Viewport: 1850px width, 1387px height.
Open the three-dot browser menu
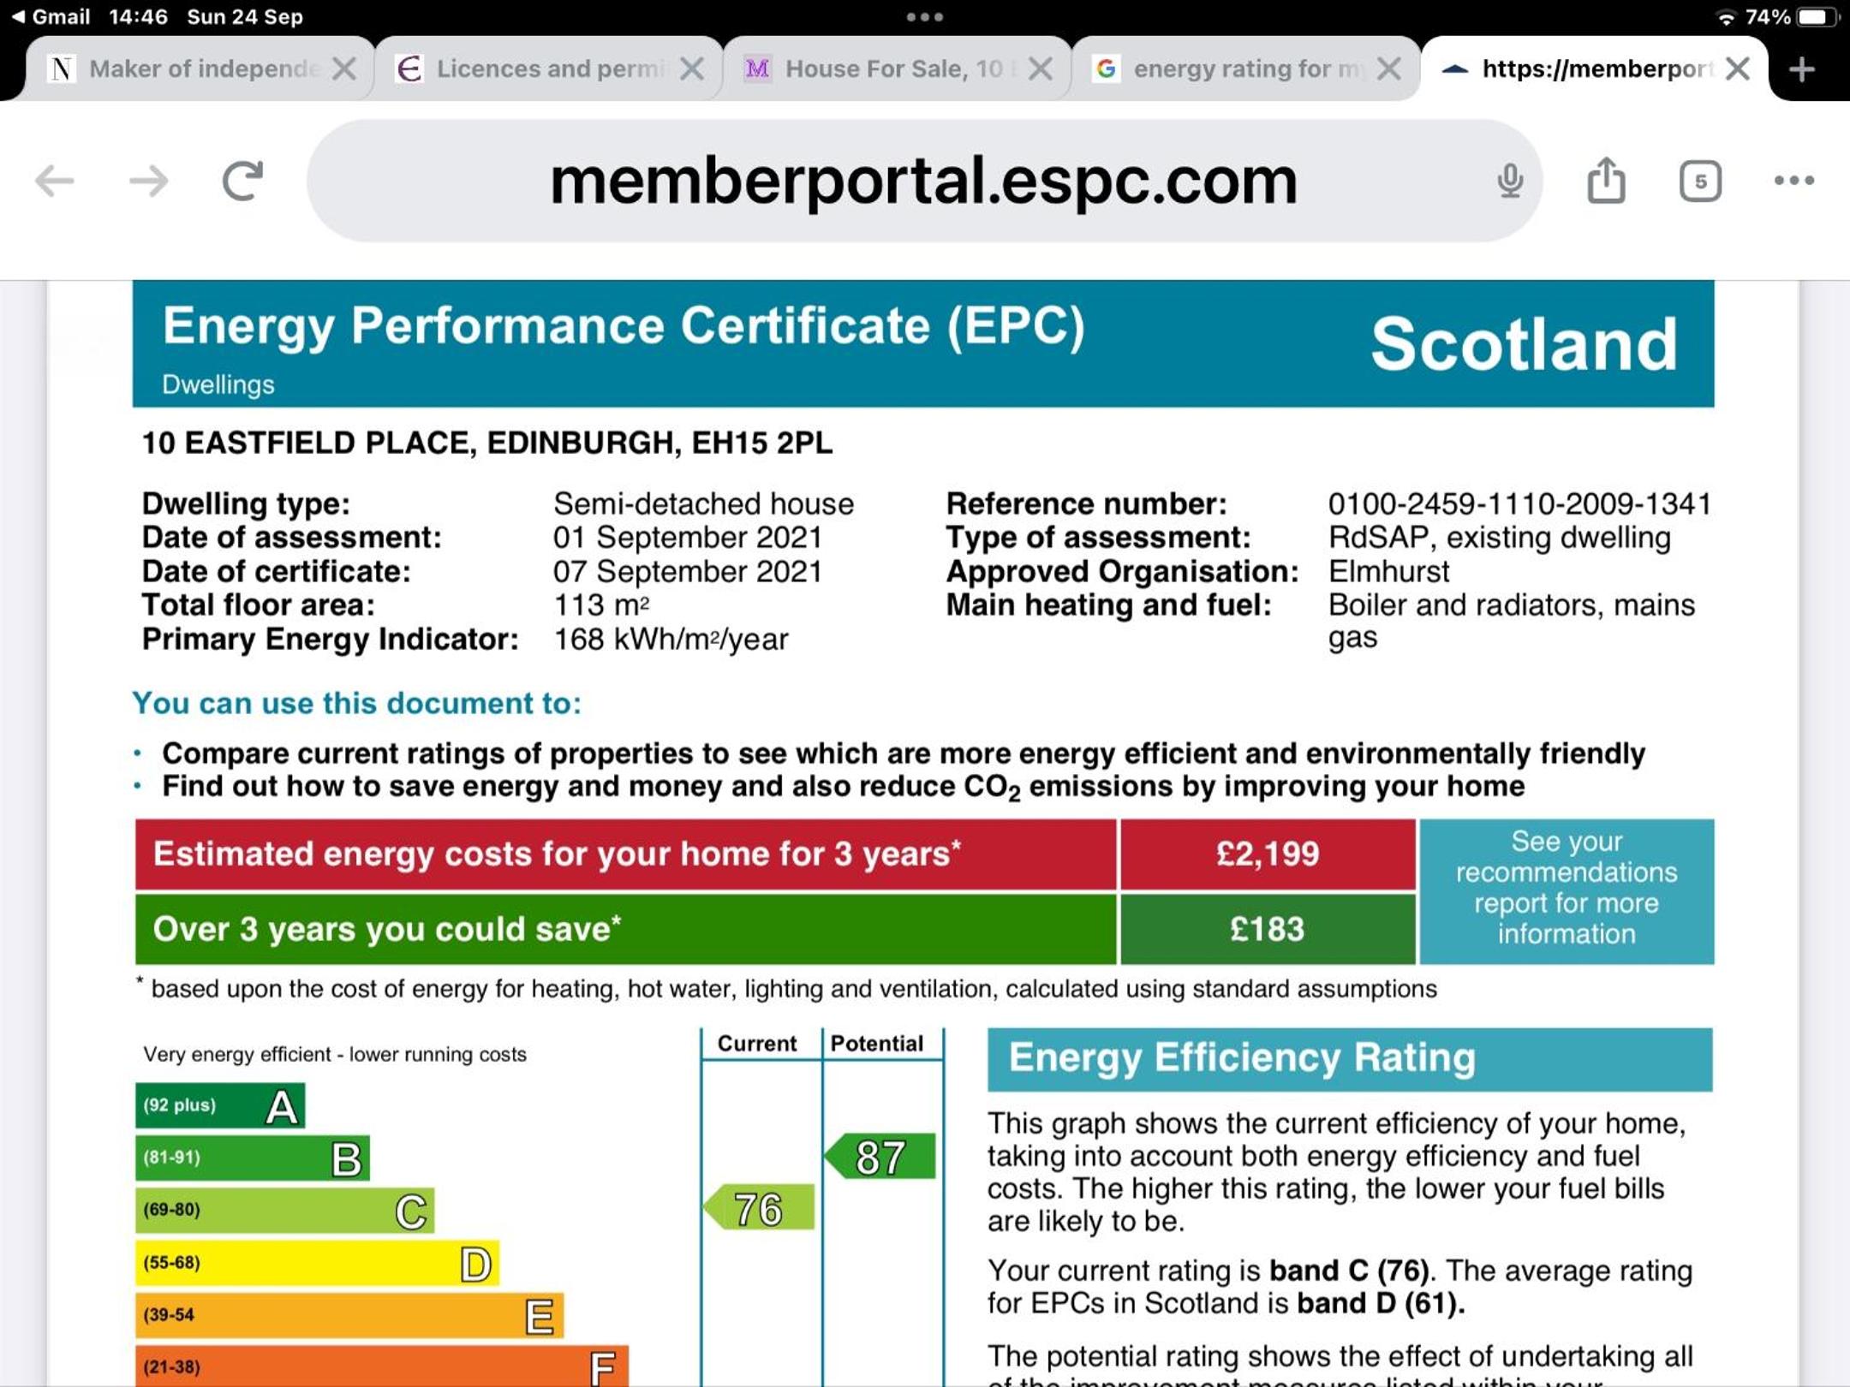click(x=1794, y=181)
